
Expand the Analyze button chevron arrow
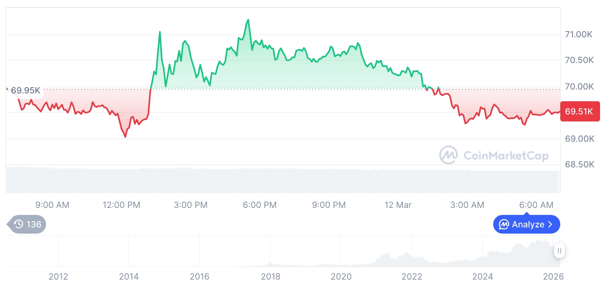tap(551, 225)
